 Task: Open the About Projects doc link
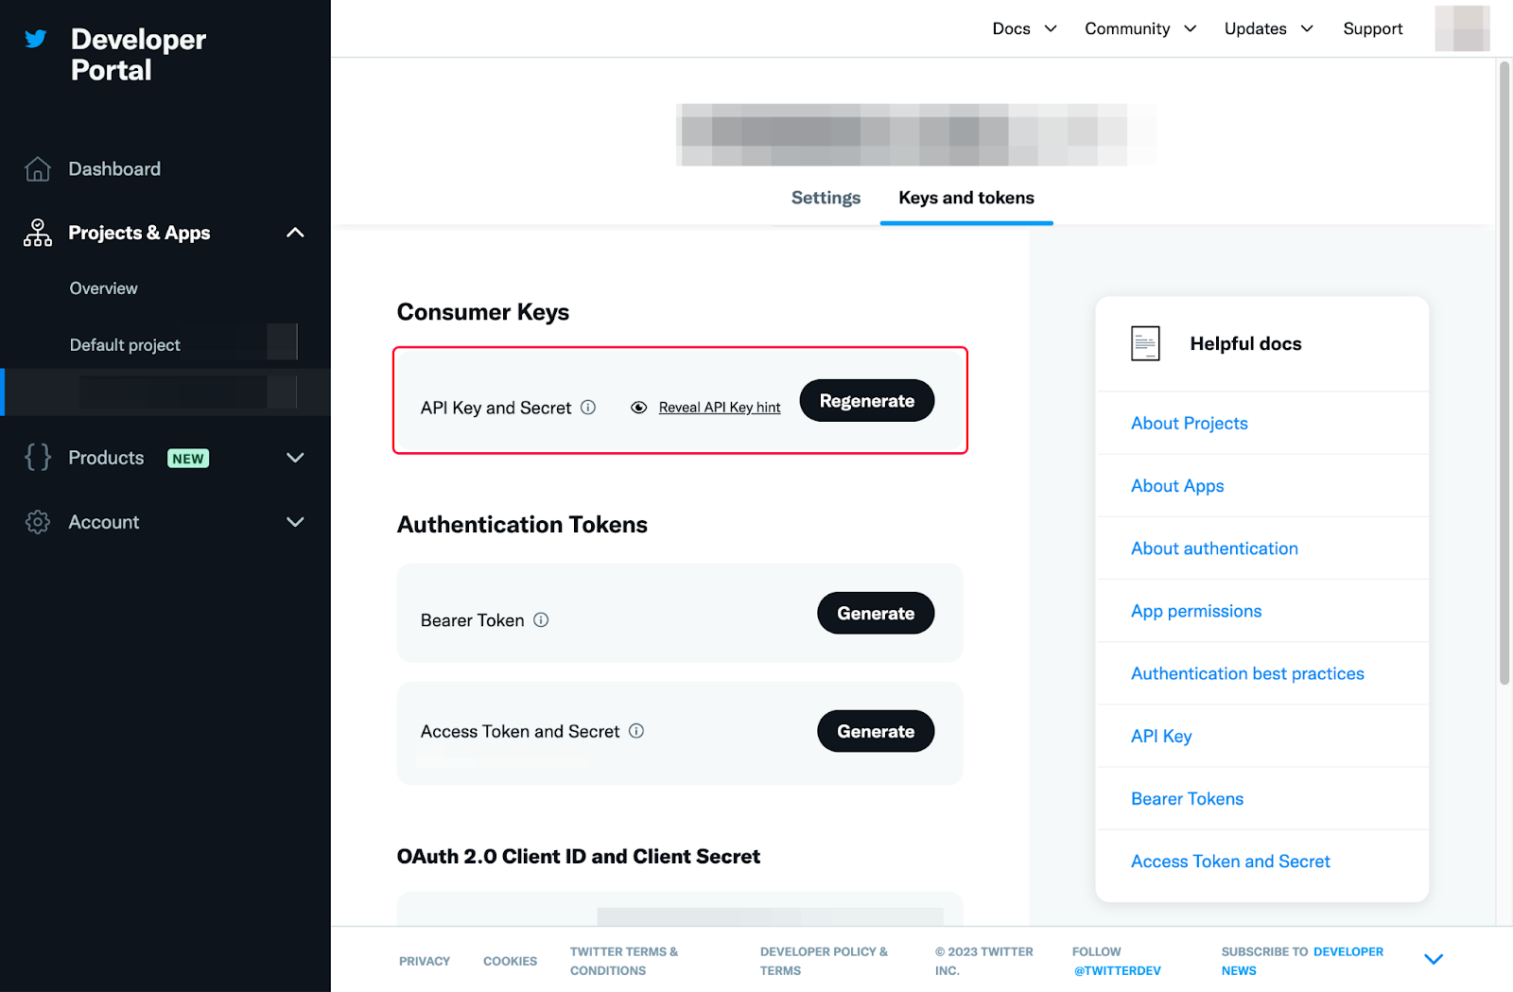(x=1189, y=424)
